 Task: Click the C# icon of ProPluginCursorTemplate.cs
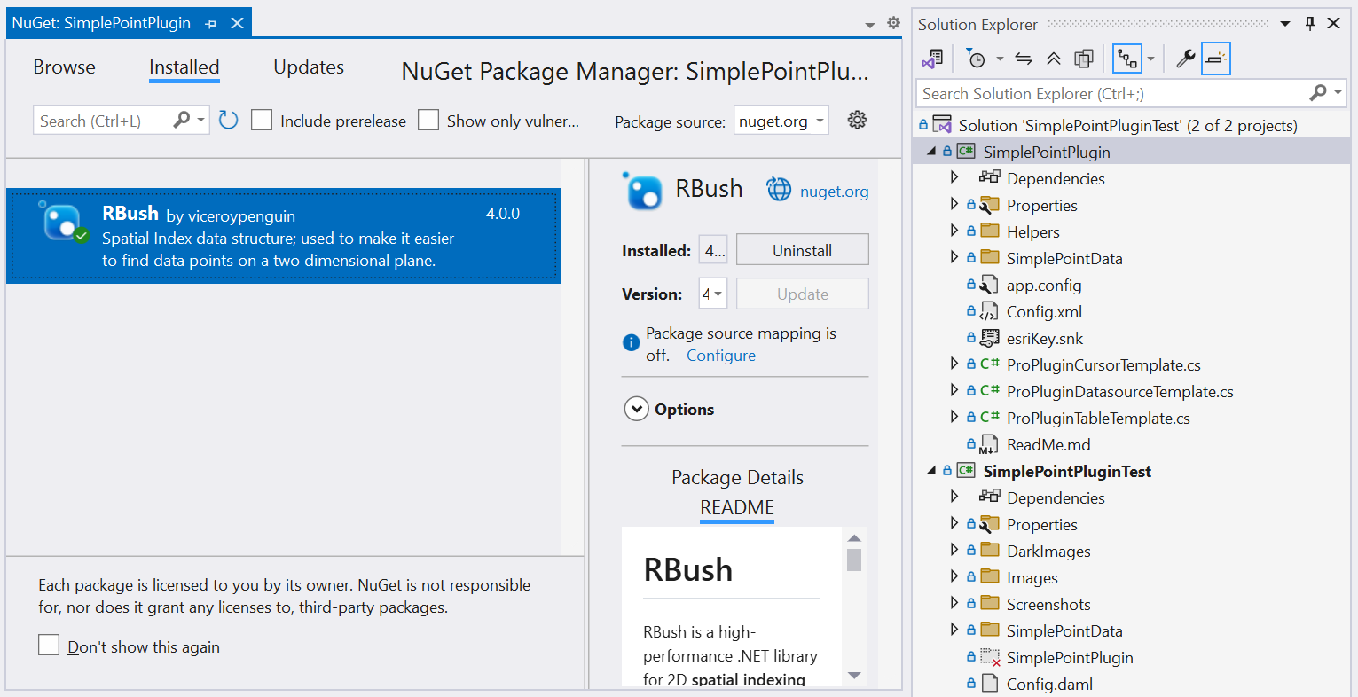990,364
